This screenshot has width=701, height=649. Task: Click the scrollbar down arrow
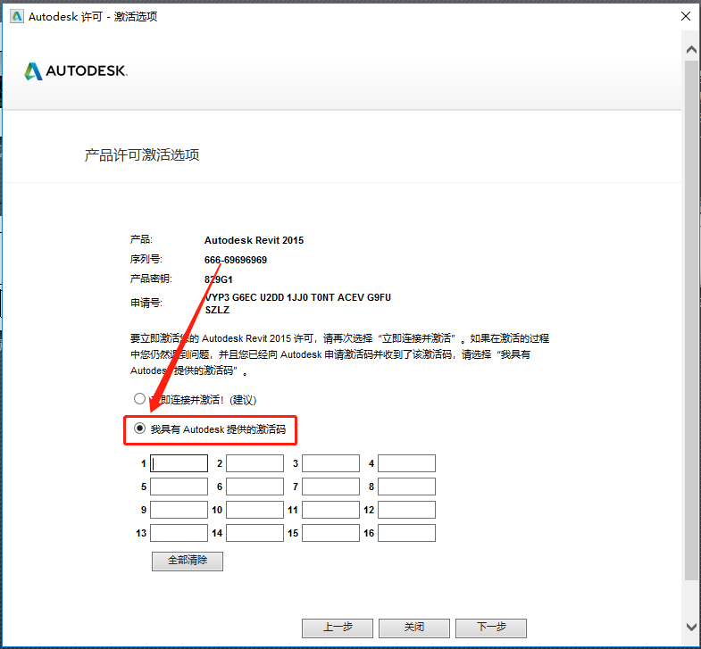(x=691, y=627)
